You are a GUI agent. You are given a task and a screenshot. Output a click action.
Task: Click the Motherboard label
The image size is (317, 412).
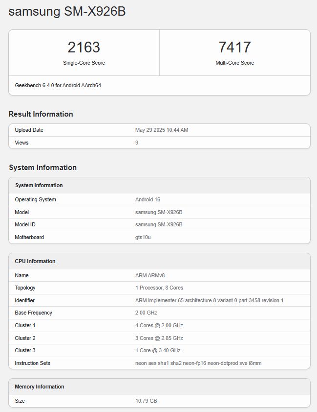pyautogui.click(x=29, y=237)
